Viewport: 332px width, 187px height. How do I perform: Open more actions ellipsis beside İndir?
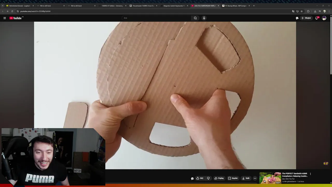coord(255,178)
